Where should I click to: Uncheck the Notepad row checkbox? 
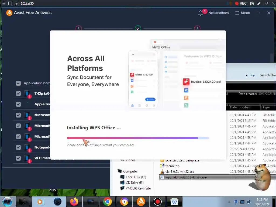[x=18, y=147]
